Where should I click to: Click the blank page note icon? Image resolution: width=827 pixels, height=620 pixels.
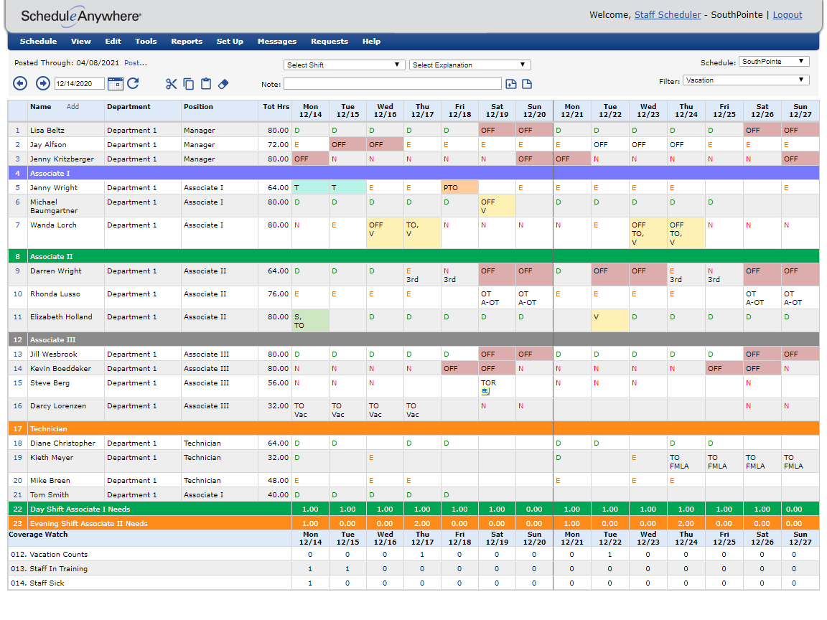point(527,84)
